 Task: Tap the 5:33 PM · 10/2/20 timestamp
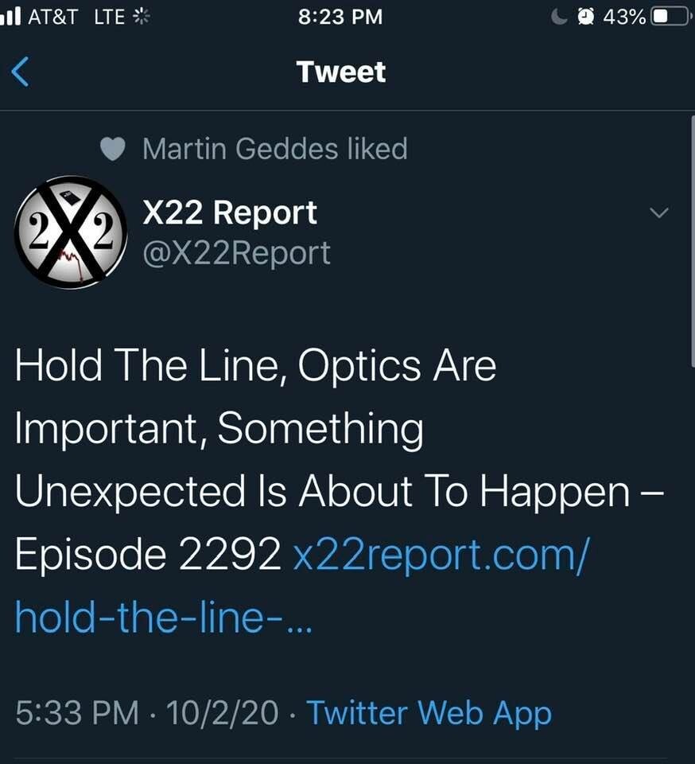146,711
